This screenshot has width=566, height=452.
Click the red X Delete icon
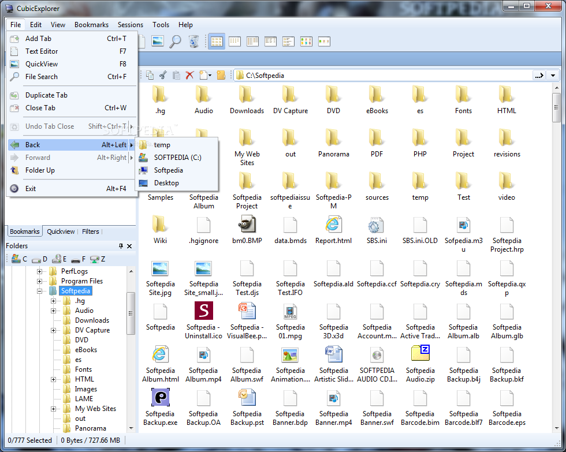pyautogui.click(x=189, y=75)
